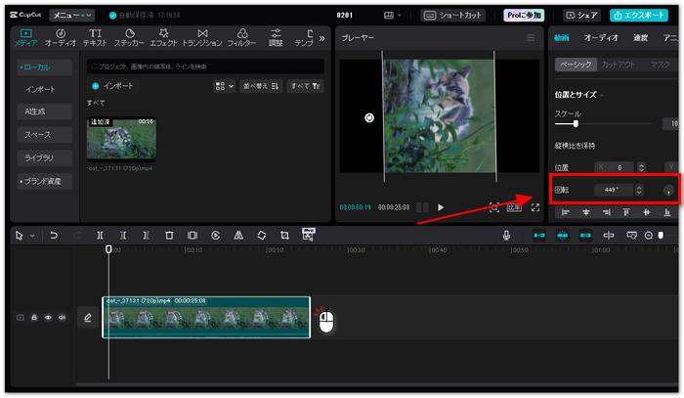Select the マスク (Mask) sub-tab
This screenshot has height=398, width=684.
(x=661, y=65)
